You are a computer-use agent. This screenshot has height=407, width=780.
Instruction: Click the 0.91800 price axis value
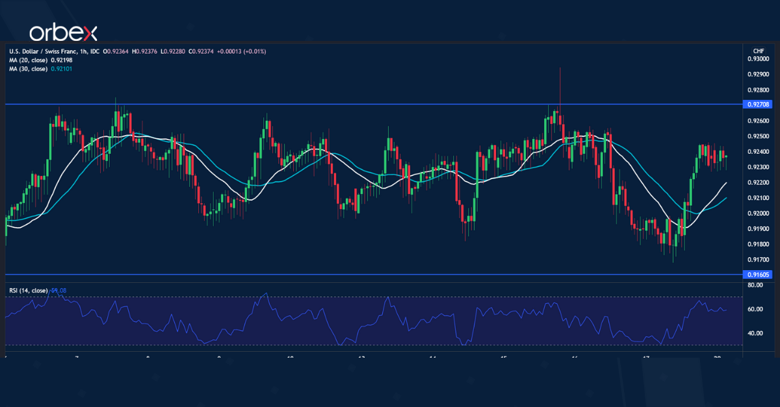[x=758, y=244]
